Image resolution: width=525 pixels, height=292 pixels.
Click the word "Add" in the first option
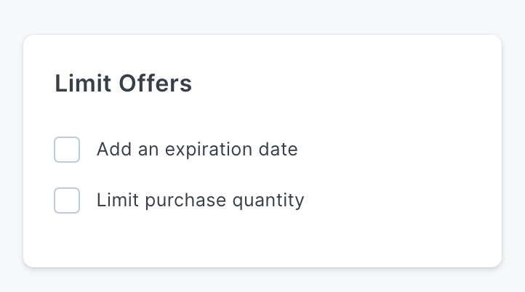(113, 150)
